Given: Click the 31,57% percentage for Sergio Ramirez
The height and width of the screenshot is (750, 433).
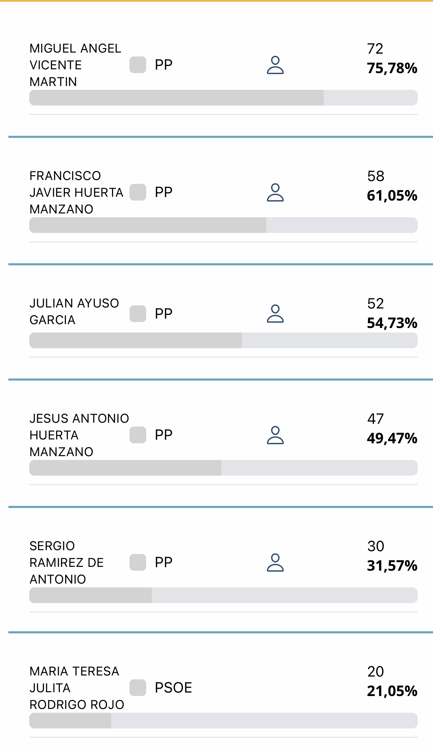Looking at the screenshot, I should coord(392,566).
